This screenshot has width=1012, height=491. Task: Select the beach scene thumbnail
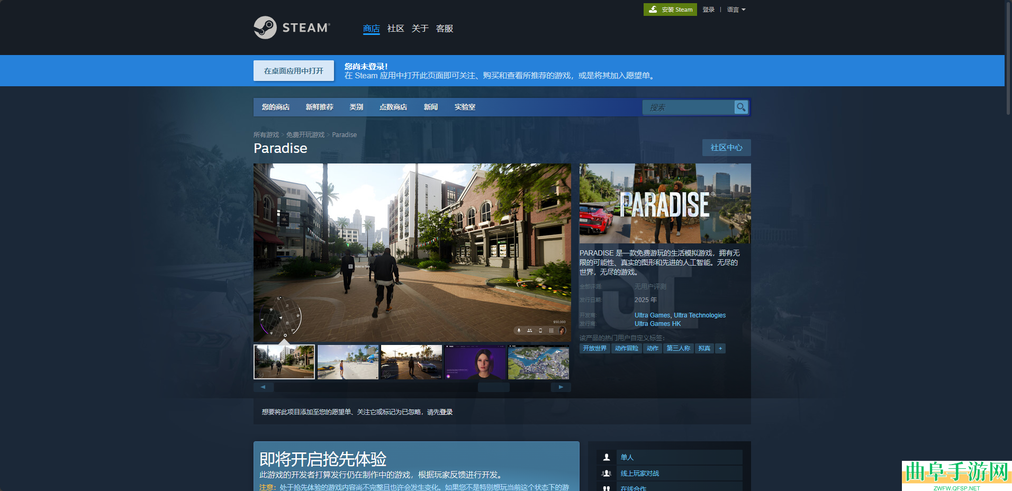pyautogui.click(x=348, y=362)
